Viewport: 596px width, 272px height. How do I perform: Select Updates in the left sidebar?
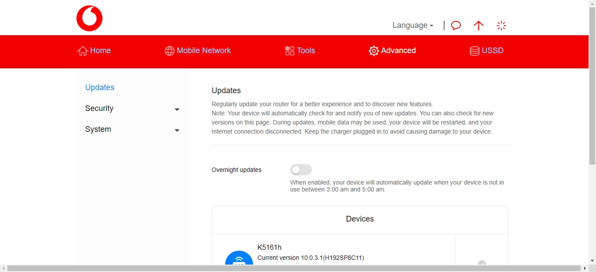[x=99, y=87]
